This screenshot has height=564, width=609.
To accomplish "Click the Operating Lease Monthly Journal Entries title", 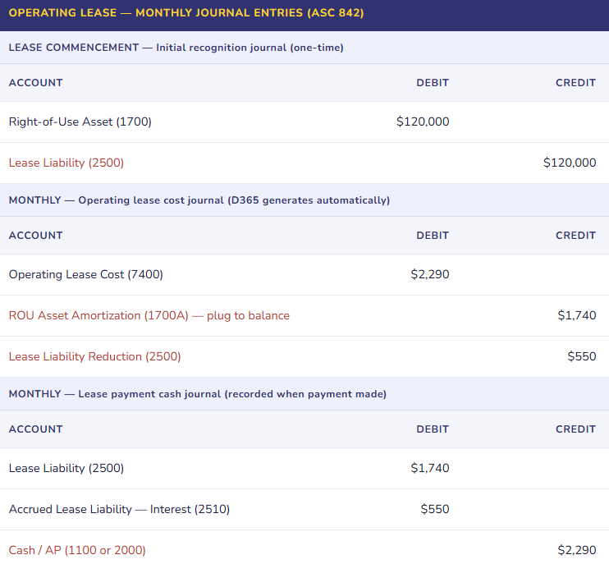I will click(x=186, y=13).
